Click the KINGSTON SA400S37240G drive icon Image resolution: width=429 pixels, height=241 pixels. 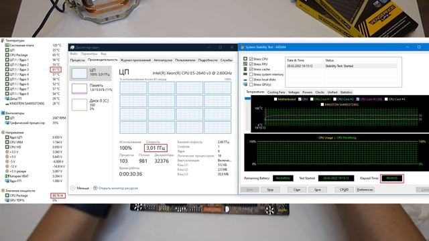[x=7, y=104]
